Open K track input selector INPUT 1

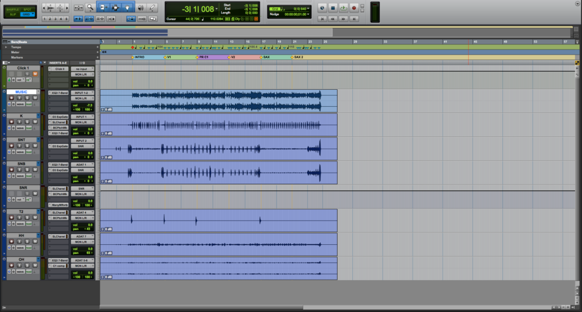[x=82, y=117]
